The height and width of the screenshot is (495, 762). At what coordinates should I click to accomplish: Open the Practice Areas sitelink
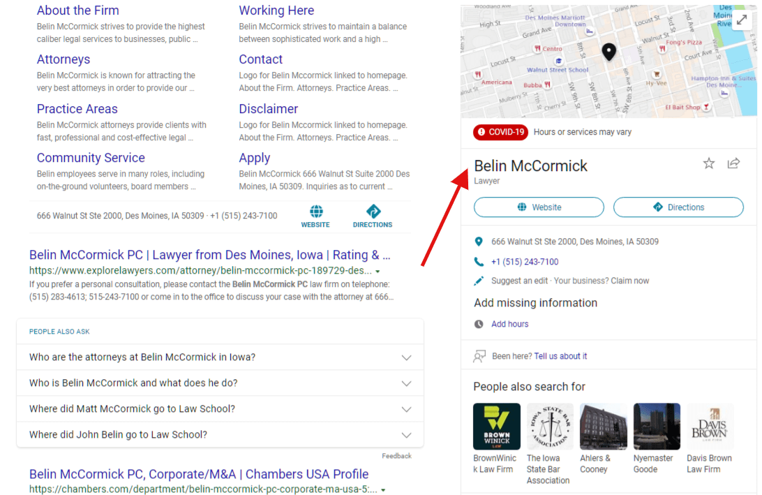click(77, 109)
